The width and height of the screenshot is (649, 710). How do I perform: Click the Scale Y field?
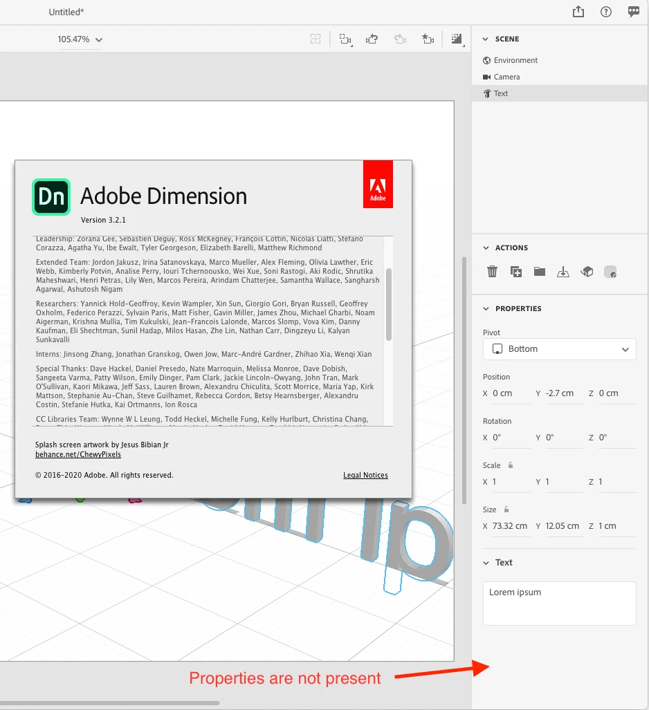pyautogui.click(x=564, y=482)
